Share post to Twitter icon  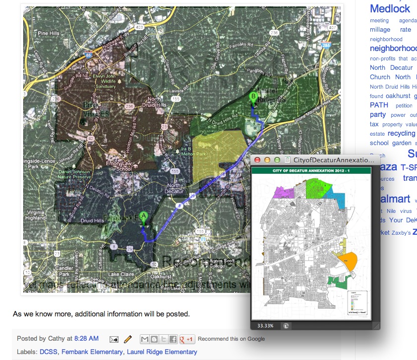click(x=164, y=339)
